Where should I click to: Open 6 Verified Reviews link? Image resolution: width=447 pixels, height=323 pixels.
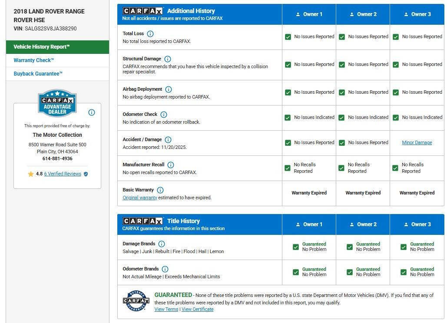coord(63,174)
